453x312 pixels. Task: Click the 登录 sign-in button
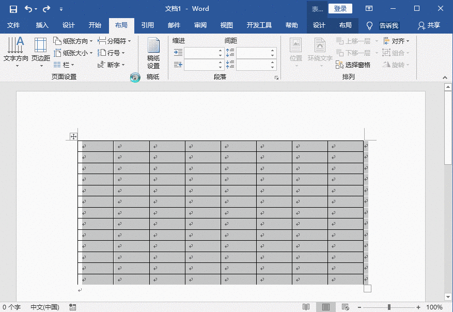[x=340, y=8]
